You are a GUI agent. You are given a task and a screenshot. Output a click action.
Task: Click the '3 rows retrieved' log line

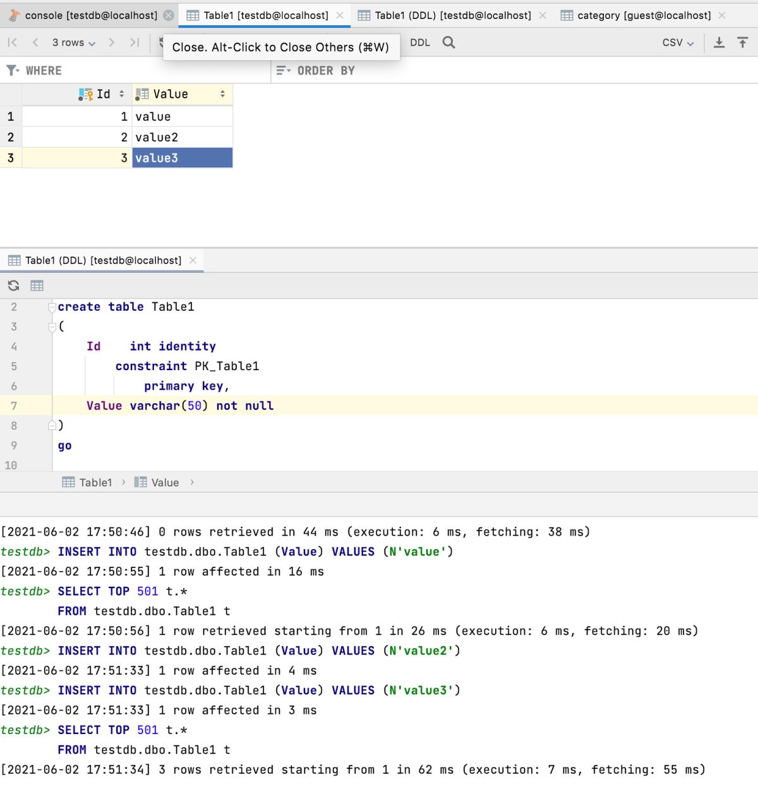click(353, 769)
